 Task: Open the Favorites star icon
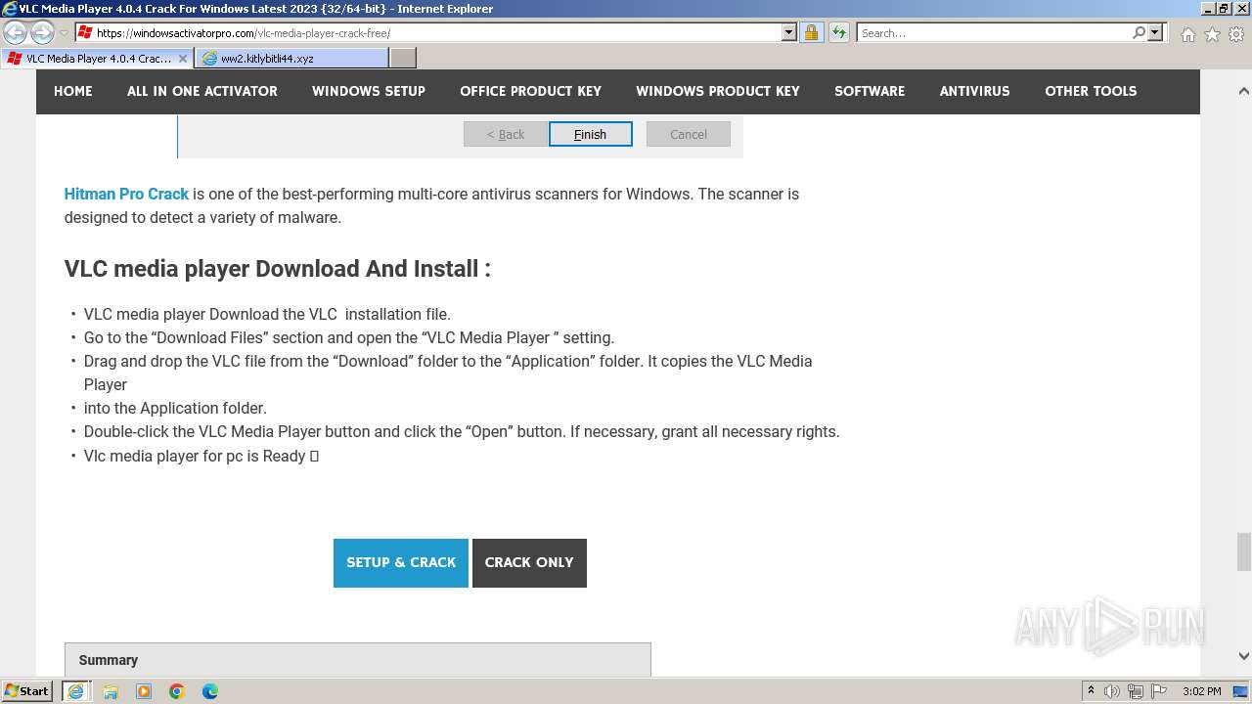pyautogui.click(x=1212, y=34)
